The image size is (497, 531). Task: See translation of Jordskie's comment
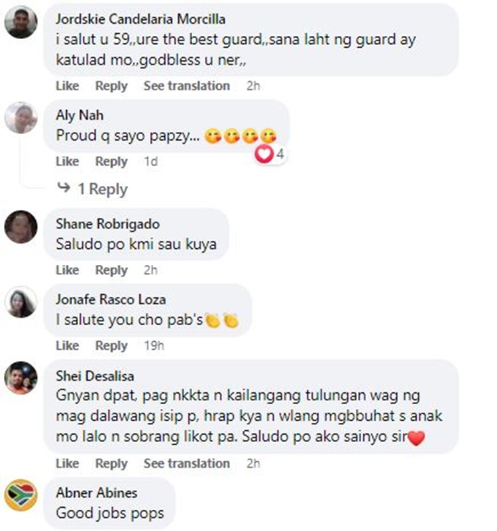click(187, 86)
